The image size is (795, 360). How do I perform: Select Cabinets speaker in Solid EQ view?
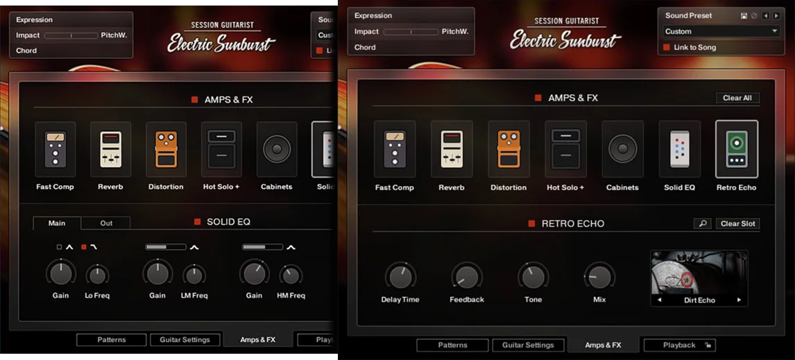tap(277, 150)
